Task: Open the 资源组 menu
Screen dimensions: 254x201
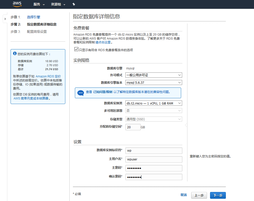Action: 58,4
